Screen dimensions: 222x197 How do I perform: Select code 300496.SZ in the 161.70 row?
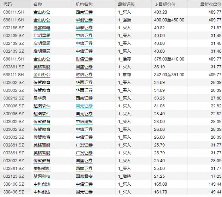point(14,192)
